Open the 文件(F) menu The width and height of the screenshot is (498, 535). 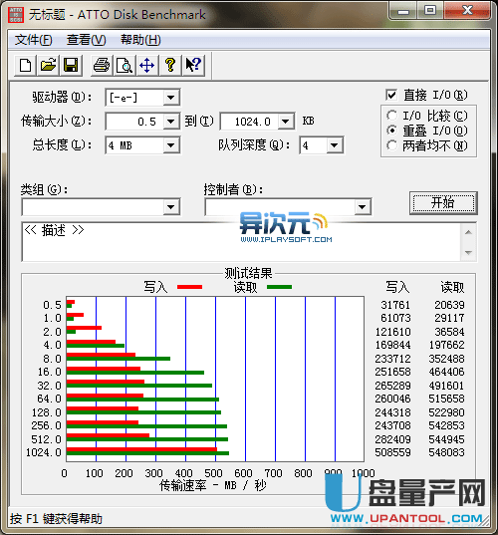click(x=34, y=40)
